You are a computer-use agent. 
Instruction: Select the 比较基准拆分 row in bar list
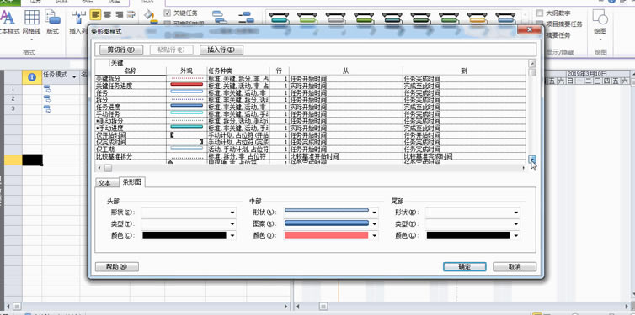tap(311, 156)
